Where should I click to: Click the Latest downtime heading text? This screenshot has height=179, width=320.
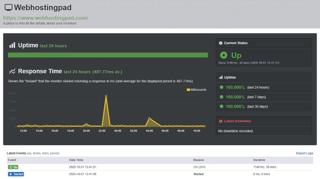pos(237,121)
